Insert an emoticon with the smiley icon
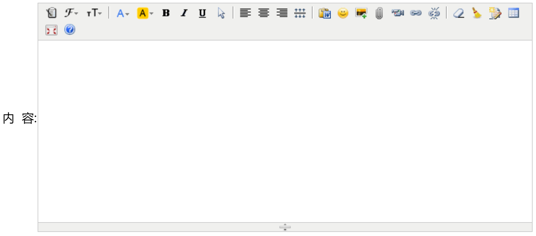This screenshot has height=236, width=536. [343, 13]
